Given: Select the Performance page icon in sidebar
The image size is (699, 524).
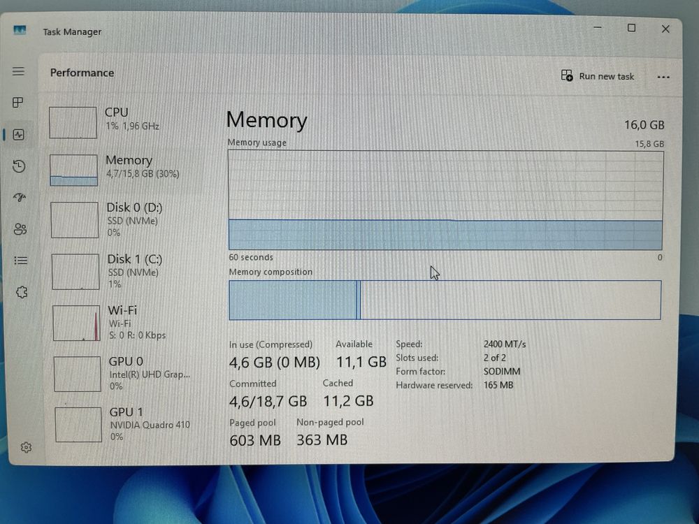Looking at the screenshot, I should pyautogui.click(x=19, y=135).
